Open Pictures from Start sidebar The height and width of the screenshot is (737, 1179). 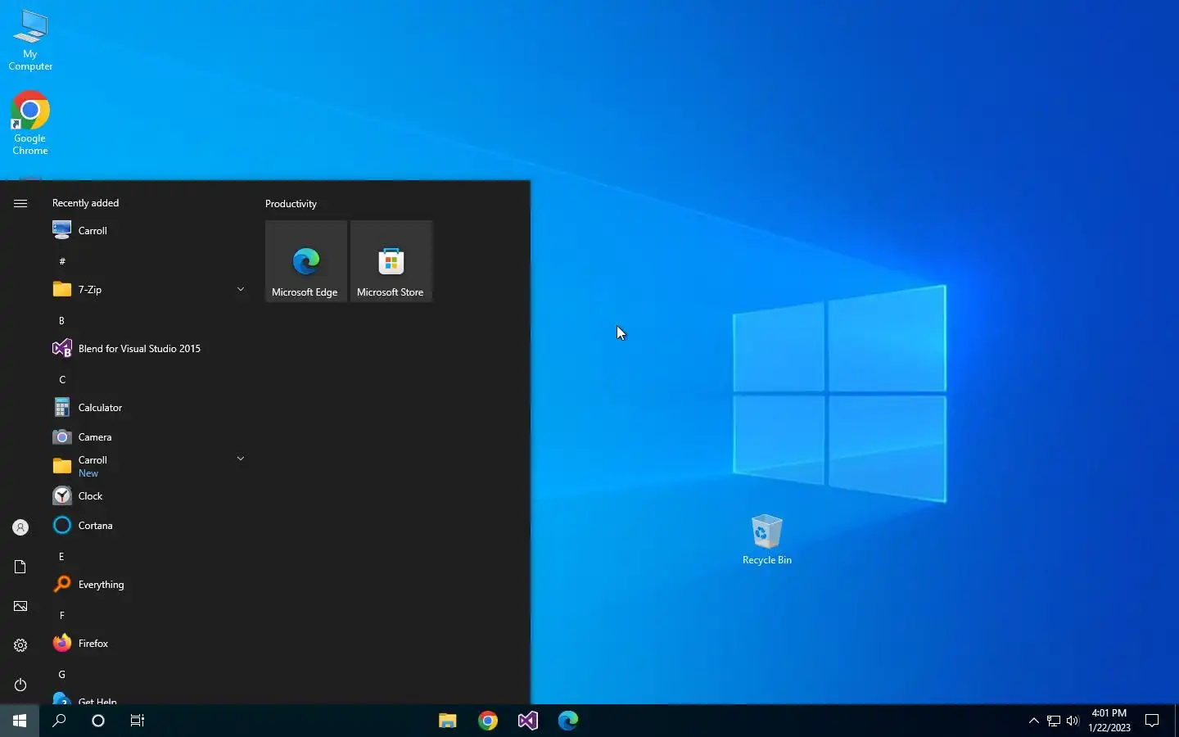[20, 606]
